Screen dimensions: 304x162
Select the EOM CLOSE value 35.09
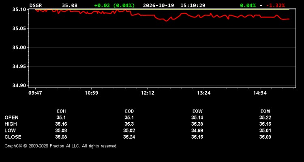click(x=265, y=137)
